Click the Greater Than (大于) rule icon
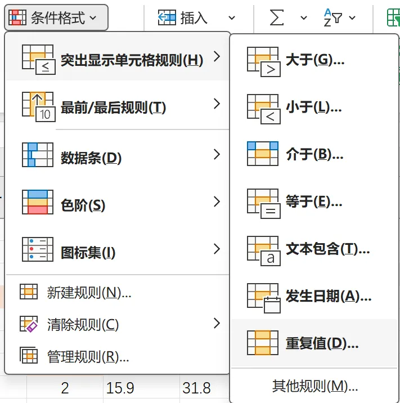Screen dimensions: 400x403 pyautogui.click(x=263, y=60)
